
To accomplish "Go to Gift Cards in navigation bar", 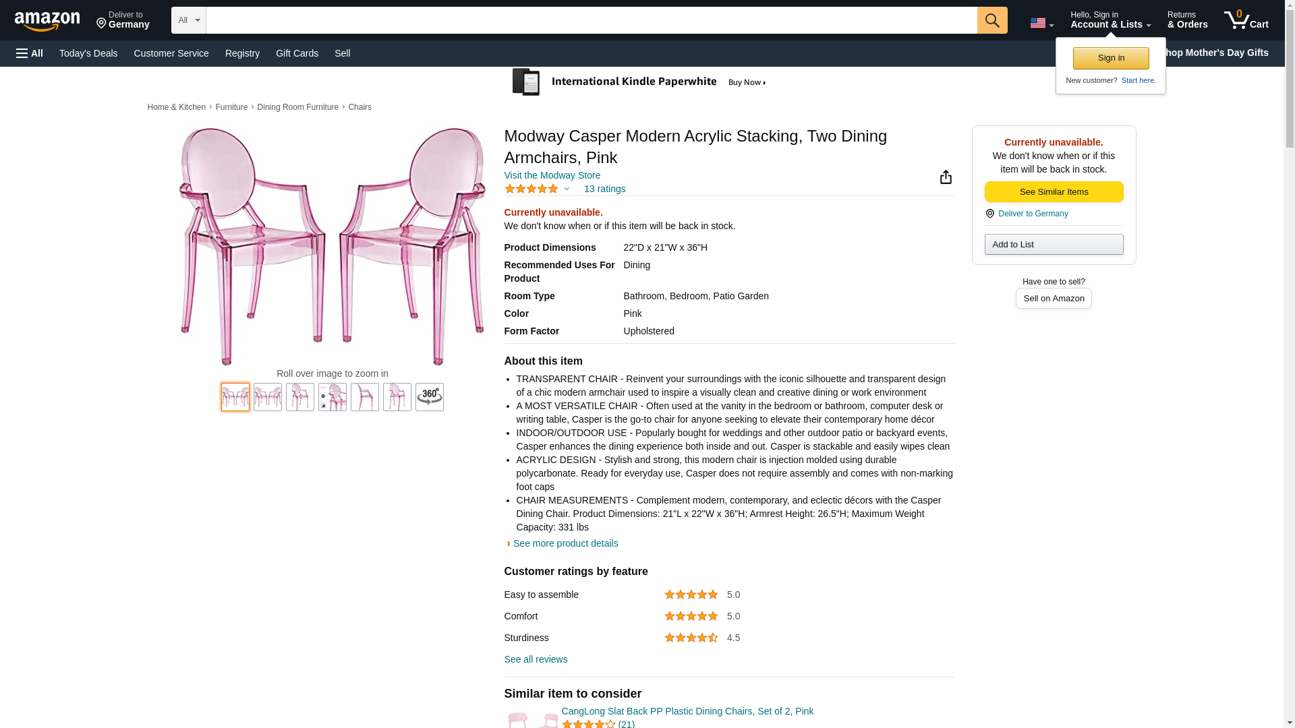I will pos(297,53).
